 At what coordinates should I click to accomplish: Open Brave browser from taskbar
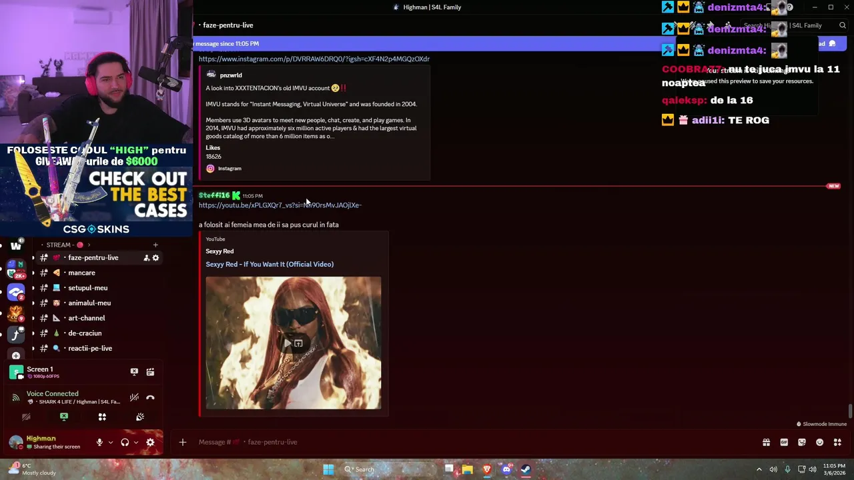tap(487, 469)
